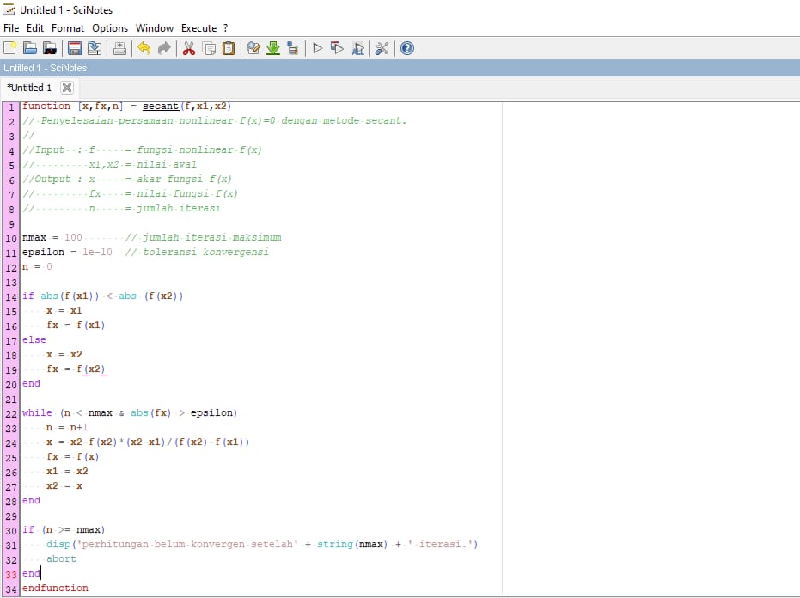Click the Find/Replace icon

click(253, 48)
